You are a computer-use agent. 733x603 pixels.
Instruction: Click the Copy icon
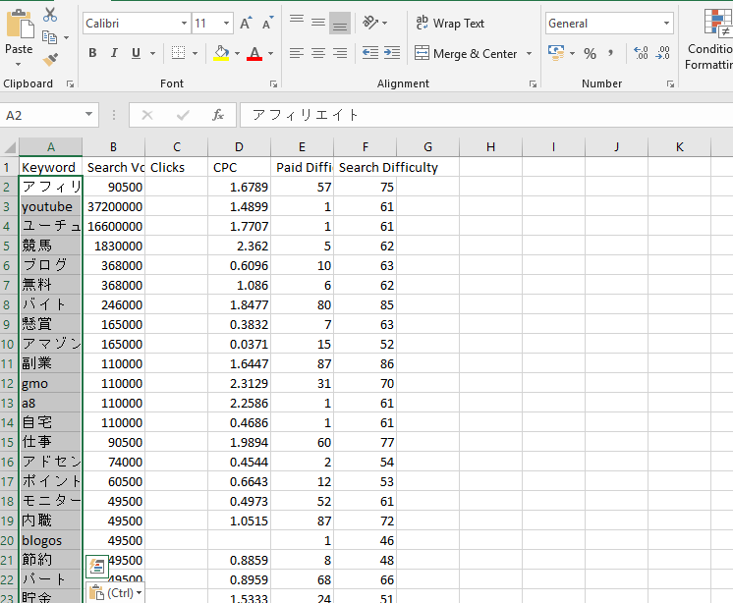(49, 37)
